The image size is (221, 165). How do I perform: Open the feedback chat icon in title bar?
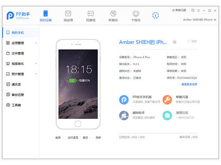click(x=193, y=10)
